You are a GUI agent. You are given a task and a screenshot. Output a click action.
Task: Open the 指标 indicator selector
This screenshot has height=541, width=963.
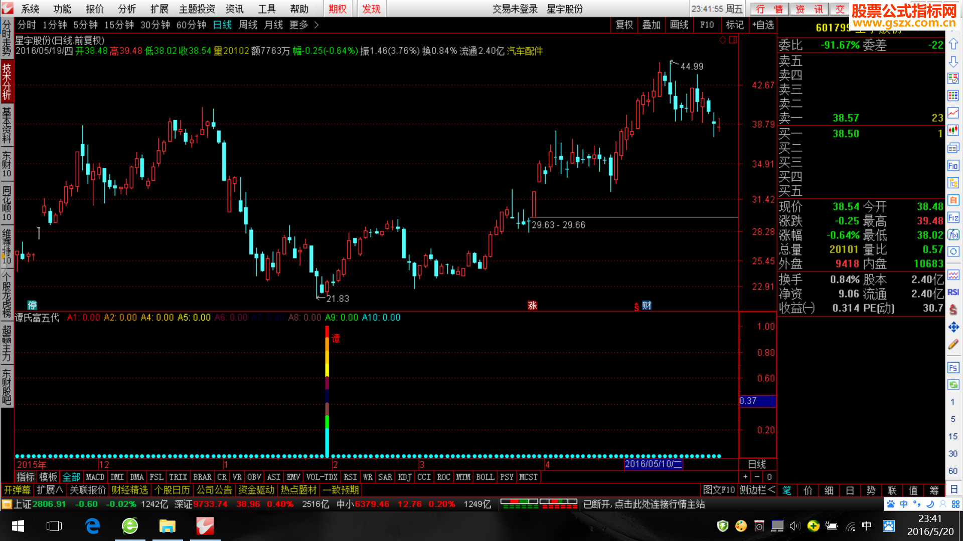click(x=26, y=477)
